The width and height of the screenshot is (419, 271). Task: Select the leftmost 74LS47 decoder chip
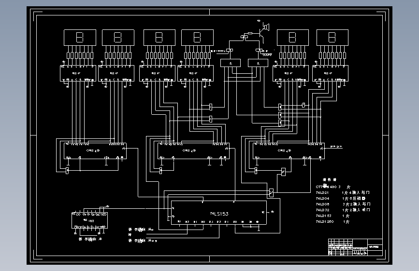pos(78,73)
